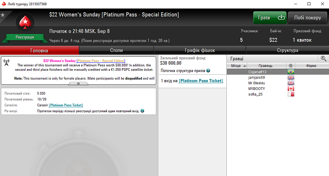Open Platinum Pass Special Edition link in description
The height and width of the screenshot is (176, 329).
[x=101, y=61]
